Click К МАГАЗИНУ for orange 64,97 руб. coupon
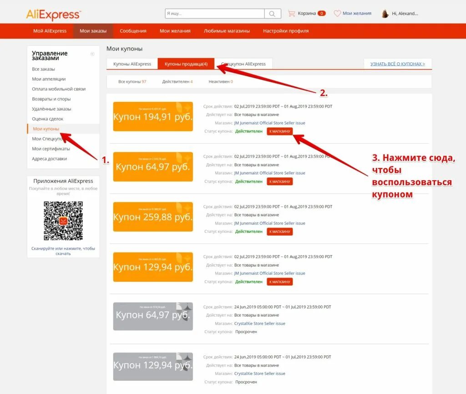Image resolution: width=466 pixels, height=394 pixels. (280, 182)
